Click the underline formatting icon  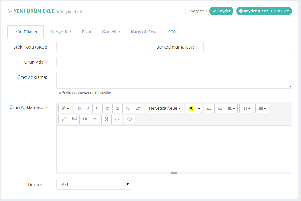[x=97, y=108]
